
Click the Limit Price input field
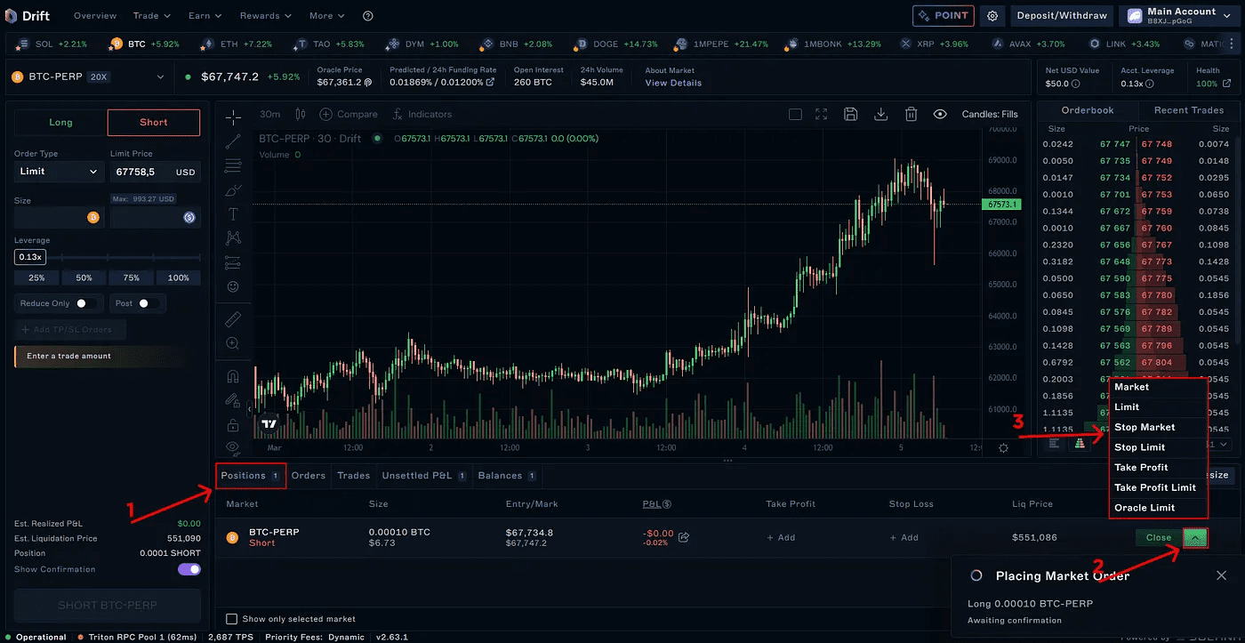[141, 172]
